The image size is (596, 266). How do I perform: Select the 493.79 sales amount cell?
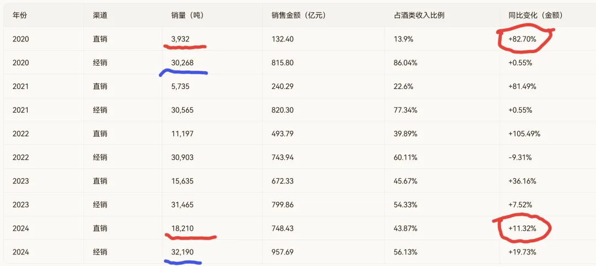tap(283, 134)
